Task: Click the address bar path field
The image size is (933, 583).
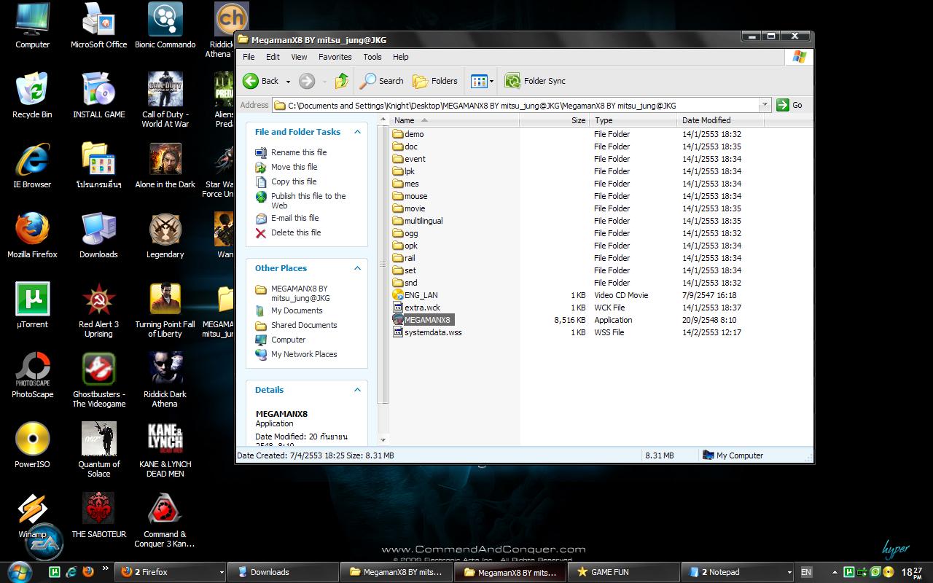Action: 522,105
